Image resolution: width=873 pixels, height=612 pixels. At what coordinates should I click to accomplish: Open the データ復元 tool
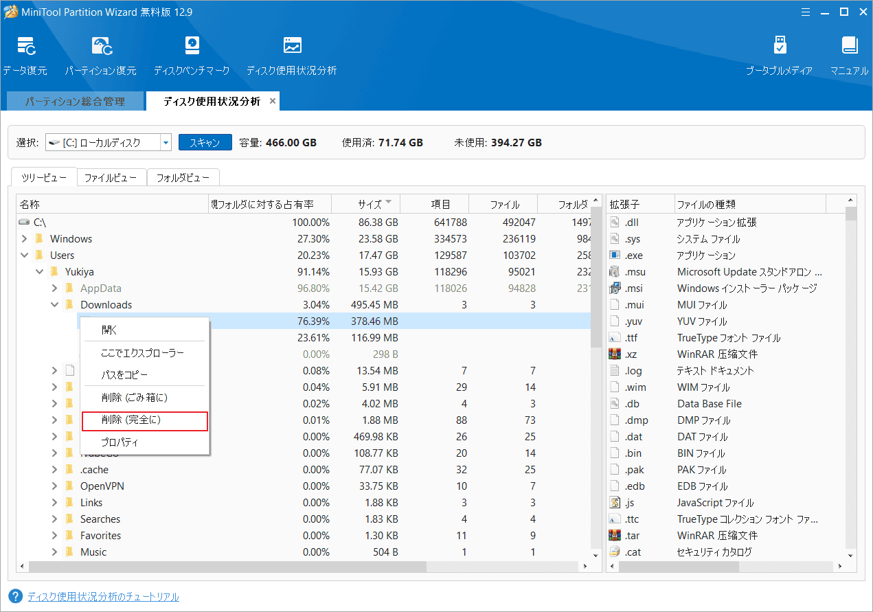[x=25, y=56]
